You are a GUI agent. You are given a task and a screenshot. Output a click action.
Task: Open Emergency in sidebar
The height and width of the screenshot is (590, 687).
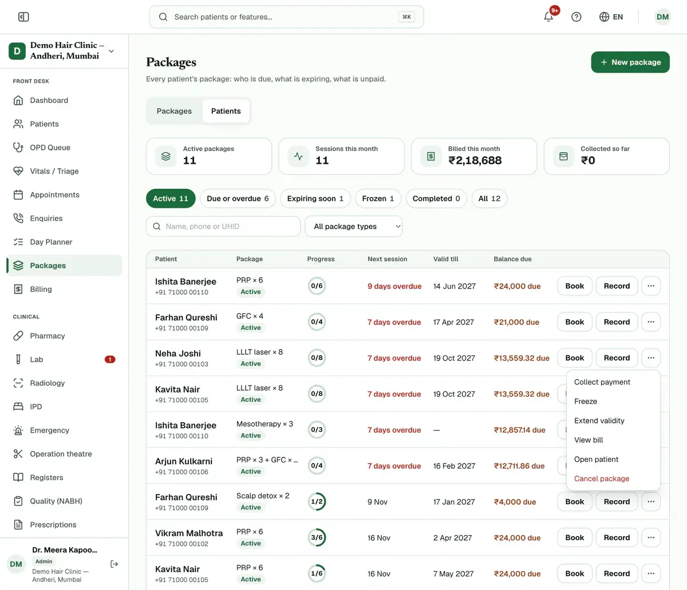(x=64, y=430)
